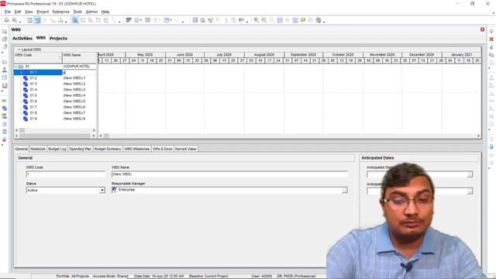This screenshot has width=496, height=279.
Task: Open the Status dropdown showing Active
Action: 102,190
